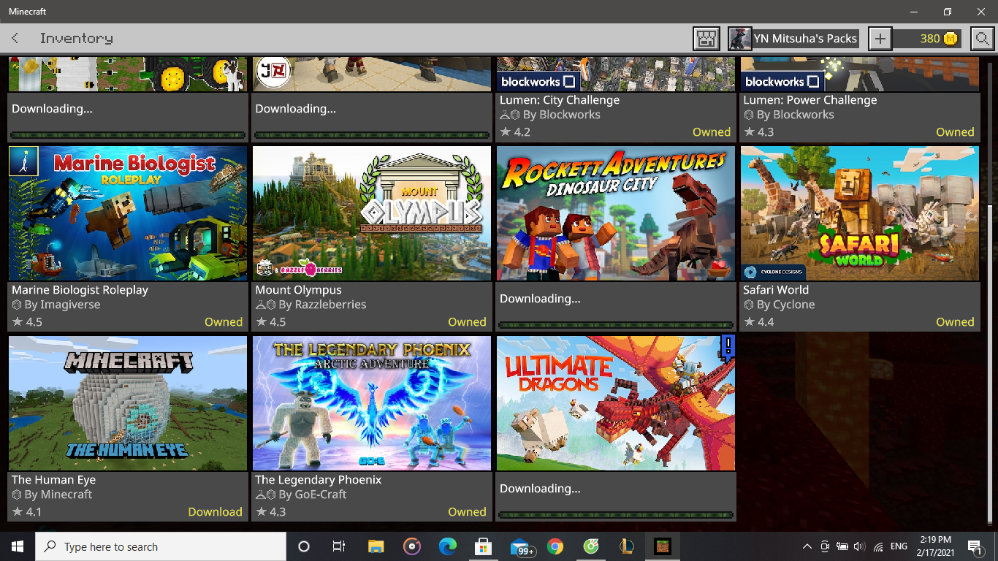
Task: Open the Ultimate Dragons thumbnail
Action: [616, 403]
